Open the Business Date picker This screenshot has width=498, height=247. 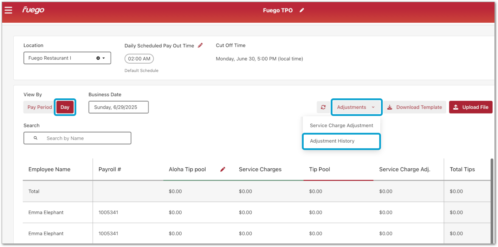(x=118, y=107)
